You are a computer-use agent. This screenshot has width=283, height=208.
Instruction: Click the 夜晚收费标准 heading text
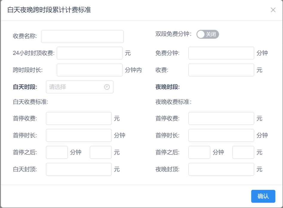pos(173,102)
